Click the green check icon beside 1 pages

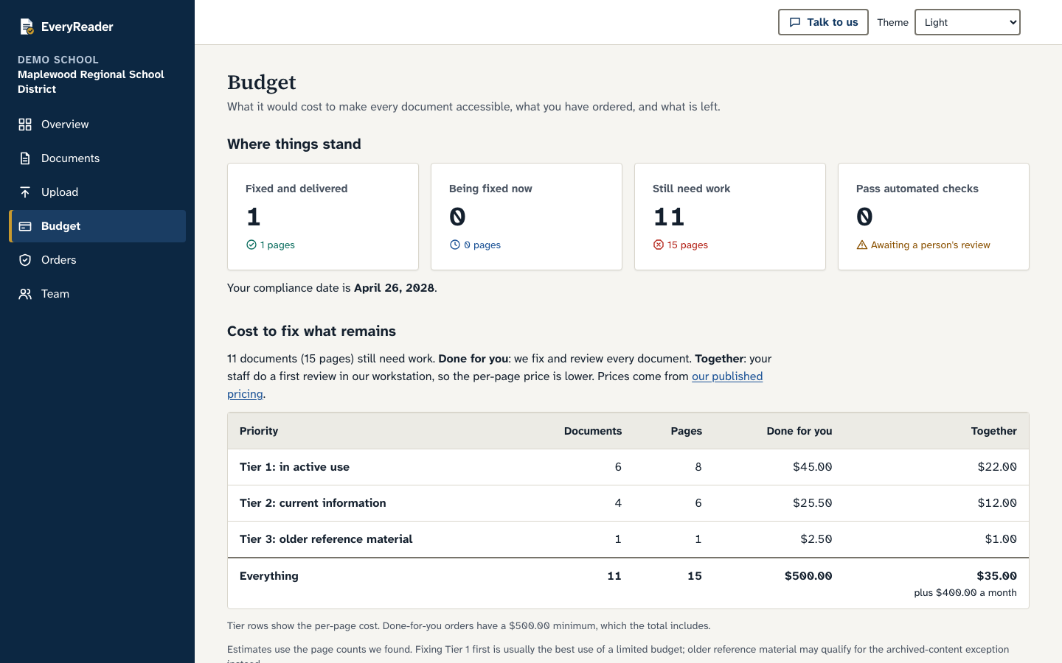(251, 245)
